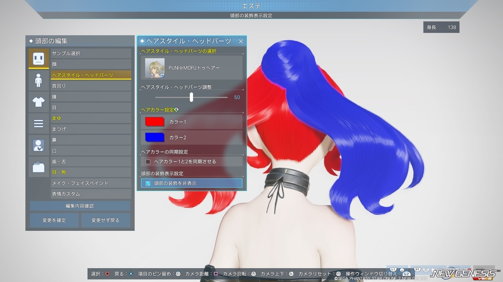Open the PUNI☆MOFUトゥヘアー hairstyle selector
Viewport: 503px width, 282px height.
coord(192,68)
